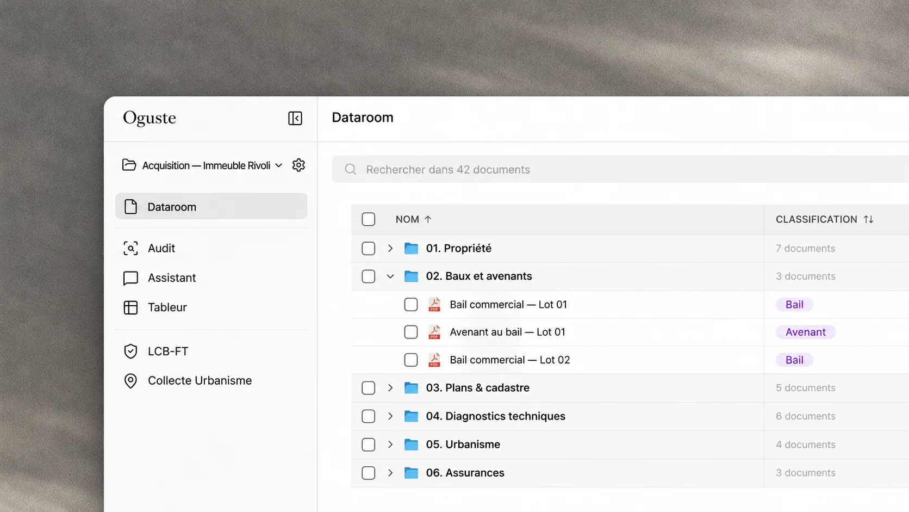Open file Bail commercial — Lot 01

tap(508, 305)
